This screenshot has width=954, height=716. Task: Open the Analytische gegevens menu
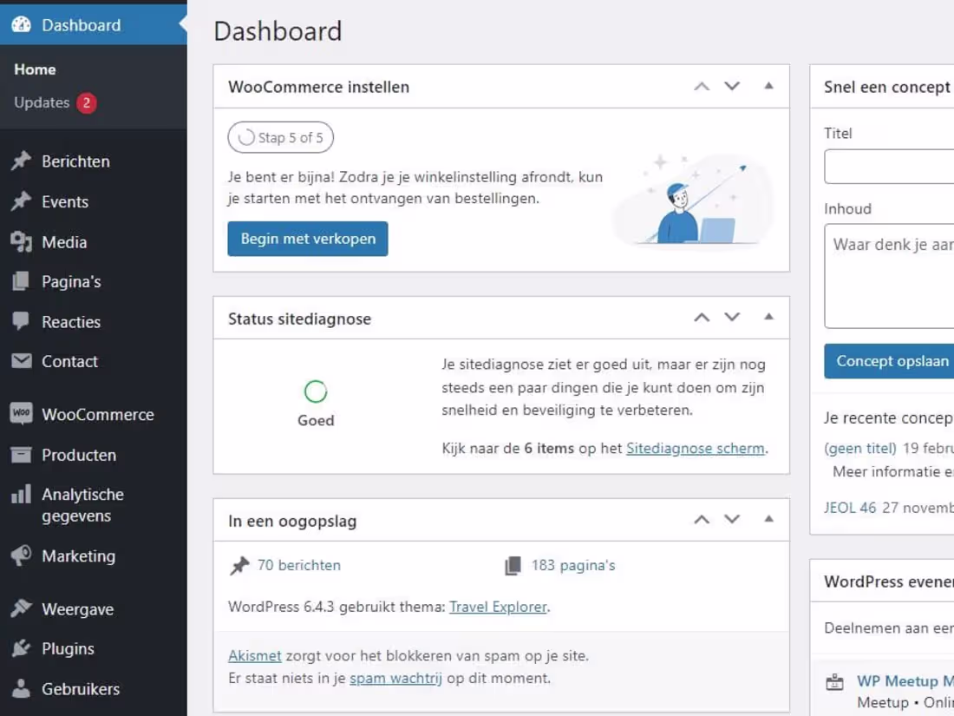click(93, 505)
